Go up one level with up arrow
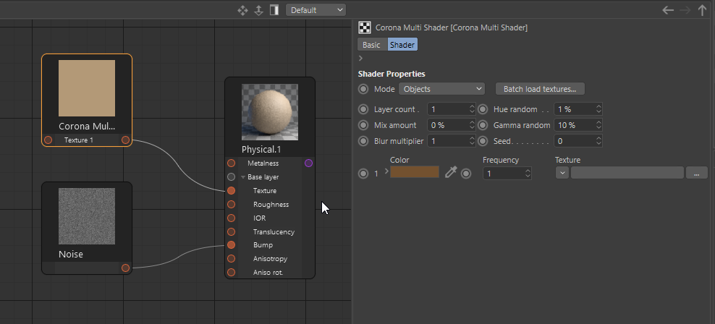Image resolution: width=715 pixels, height=324 pixels. (702, 10)
